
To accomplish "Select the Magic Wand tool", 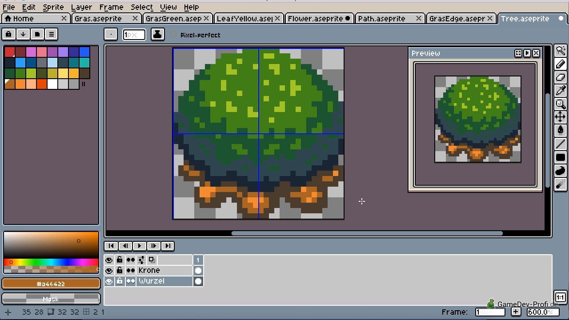I will 560,51.
